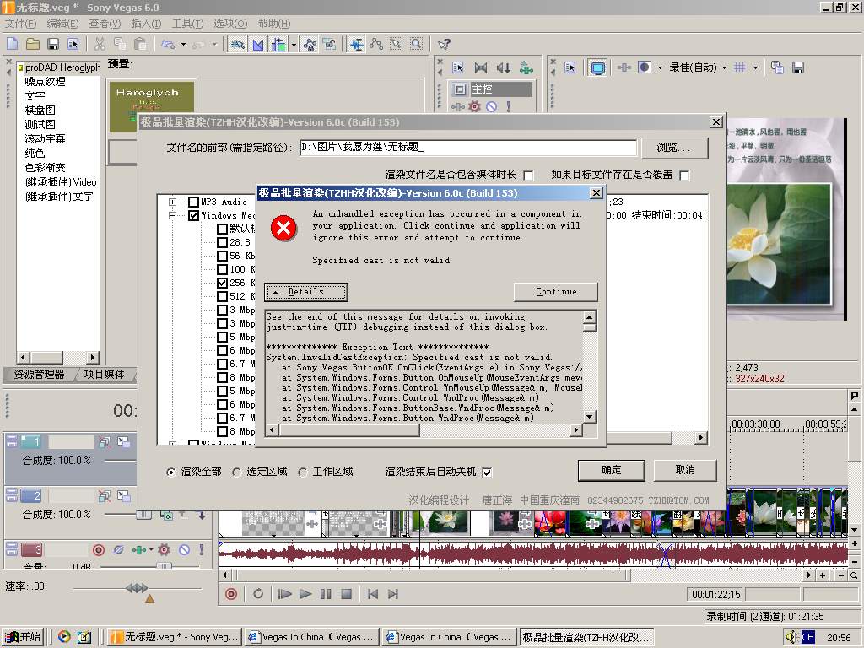
Task: Click the 浏览... browse button
Action: (x=674, y=148)
